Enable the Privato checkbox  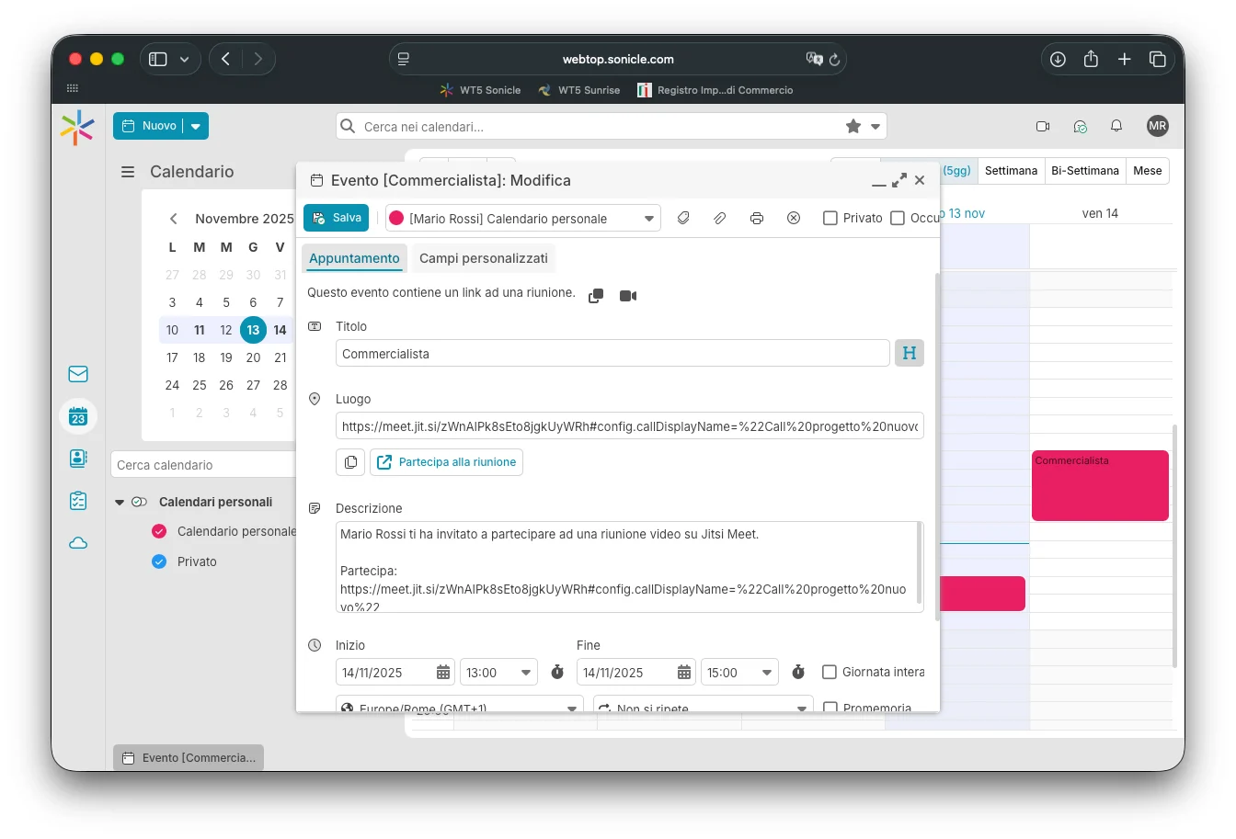click(x=830, y=218)
